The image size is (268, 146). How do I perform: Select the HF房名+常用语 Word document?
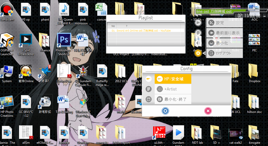click(83, 45)
